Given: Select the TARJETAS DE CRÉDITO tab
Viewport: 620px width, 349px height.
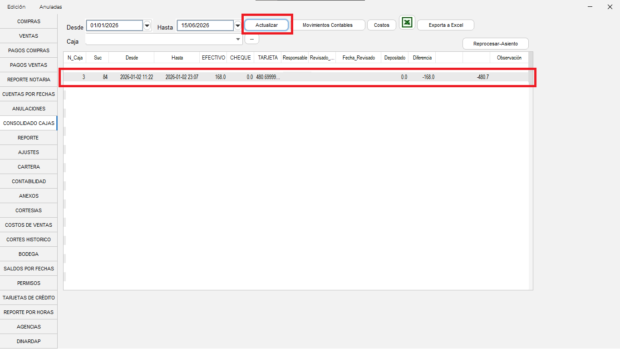Looking at the screenshot, I should (x=29, y=298).
